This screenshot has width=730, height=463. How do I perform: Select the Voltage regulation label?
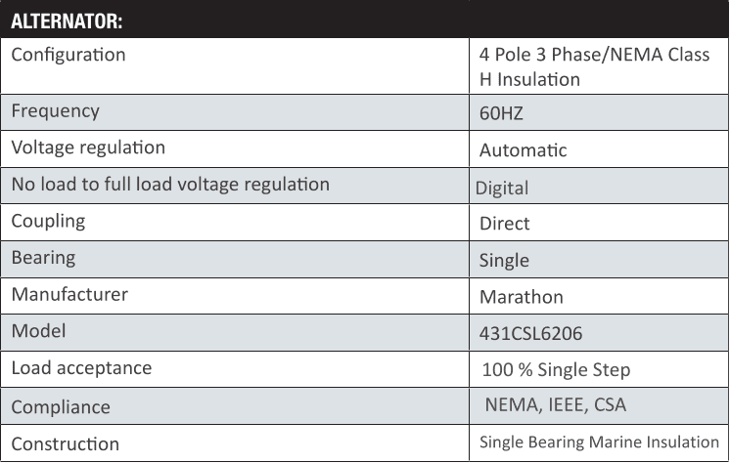tap(88, 147)
